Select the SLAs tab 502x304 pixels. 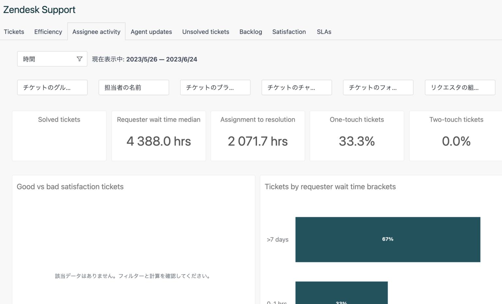[x=324, y=32]
